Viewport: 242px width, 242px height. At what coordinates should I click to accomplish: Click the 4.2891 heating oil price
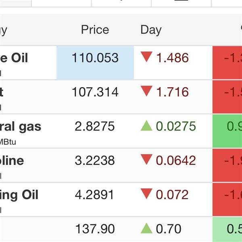[95, 195]
